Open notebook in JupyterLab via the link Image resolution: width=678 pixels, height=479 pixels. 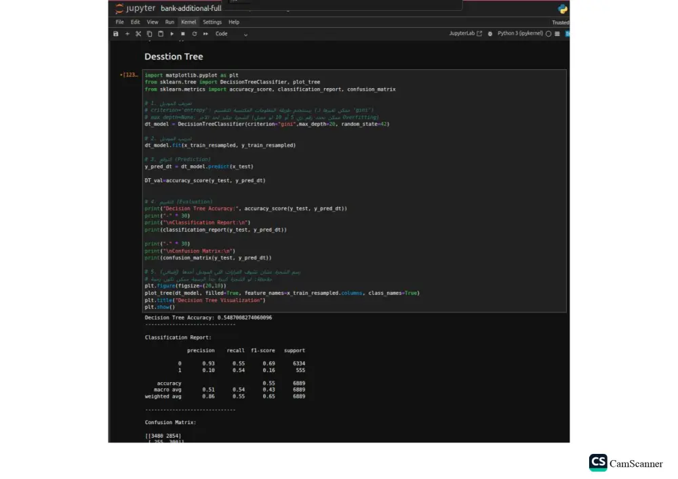(467, 33)
